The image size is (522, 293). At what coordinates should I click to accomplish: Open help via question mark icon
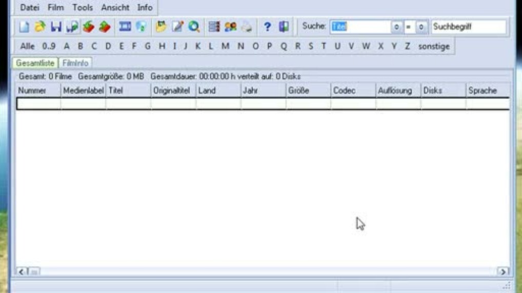click(x=267, y=27)
